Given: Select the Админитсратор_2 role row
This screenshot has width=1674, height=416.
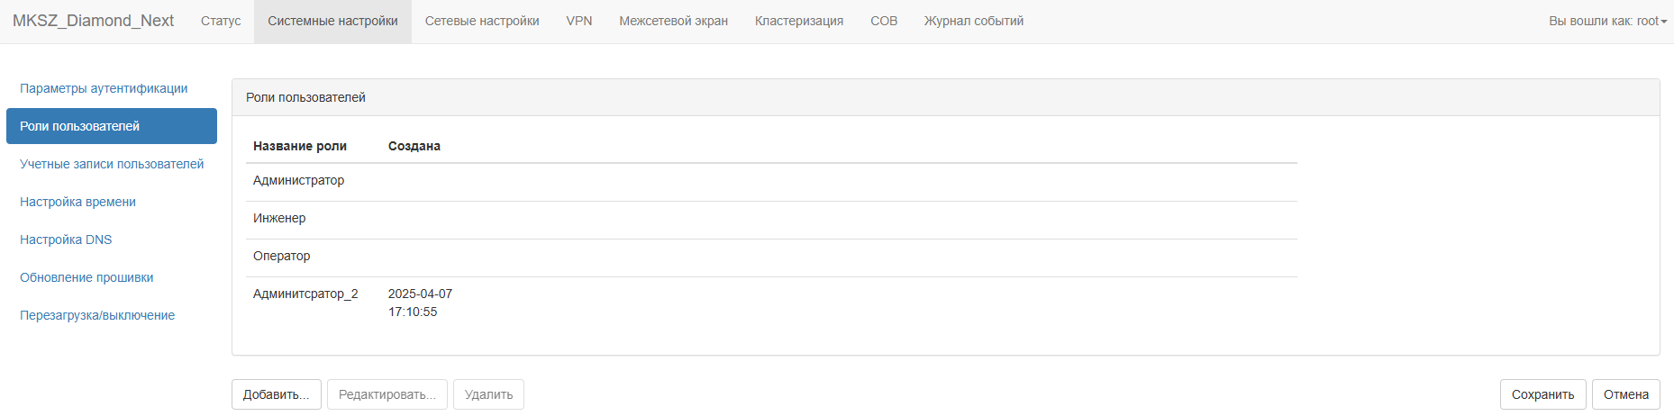Looking at the screenshot, I should coord(771,303).
